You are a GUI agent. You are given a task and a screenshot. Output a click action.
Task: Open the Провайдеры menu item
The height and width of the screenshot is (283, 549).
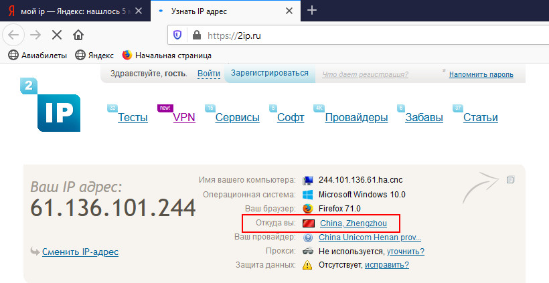[356, 117]
